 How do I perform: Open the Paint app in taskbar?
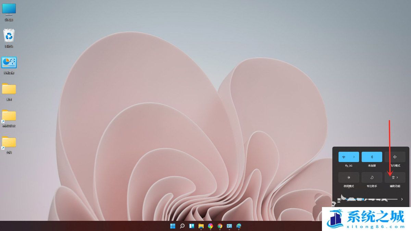click(239, 226)
